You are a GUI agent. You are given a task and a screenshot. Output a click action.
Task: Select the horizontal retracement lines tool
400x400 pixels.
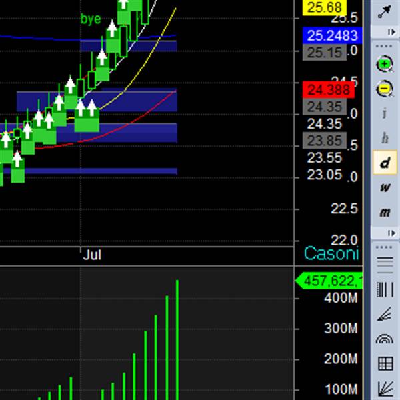385,265
